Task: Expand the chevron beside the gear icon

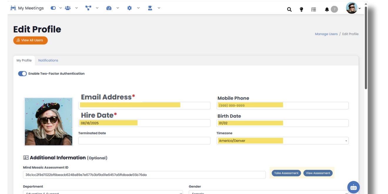Action: pos(138,8)
